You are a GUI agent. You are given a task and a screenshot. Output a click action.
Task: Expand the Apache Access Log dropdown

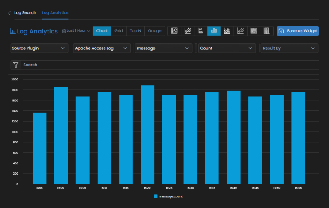pyautogui.click(x=102, y=48)
